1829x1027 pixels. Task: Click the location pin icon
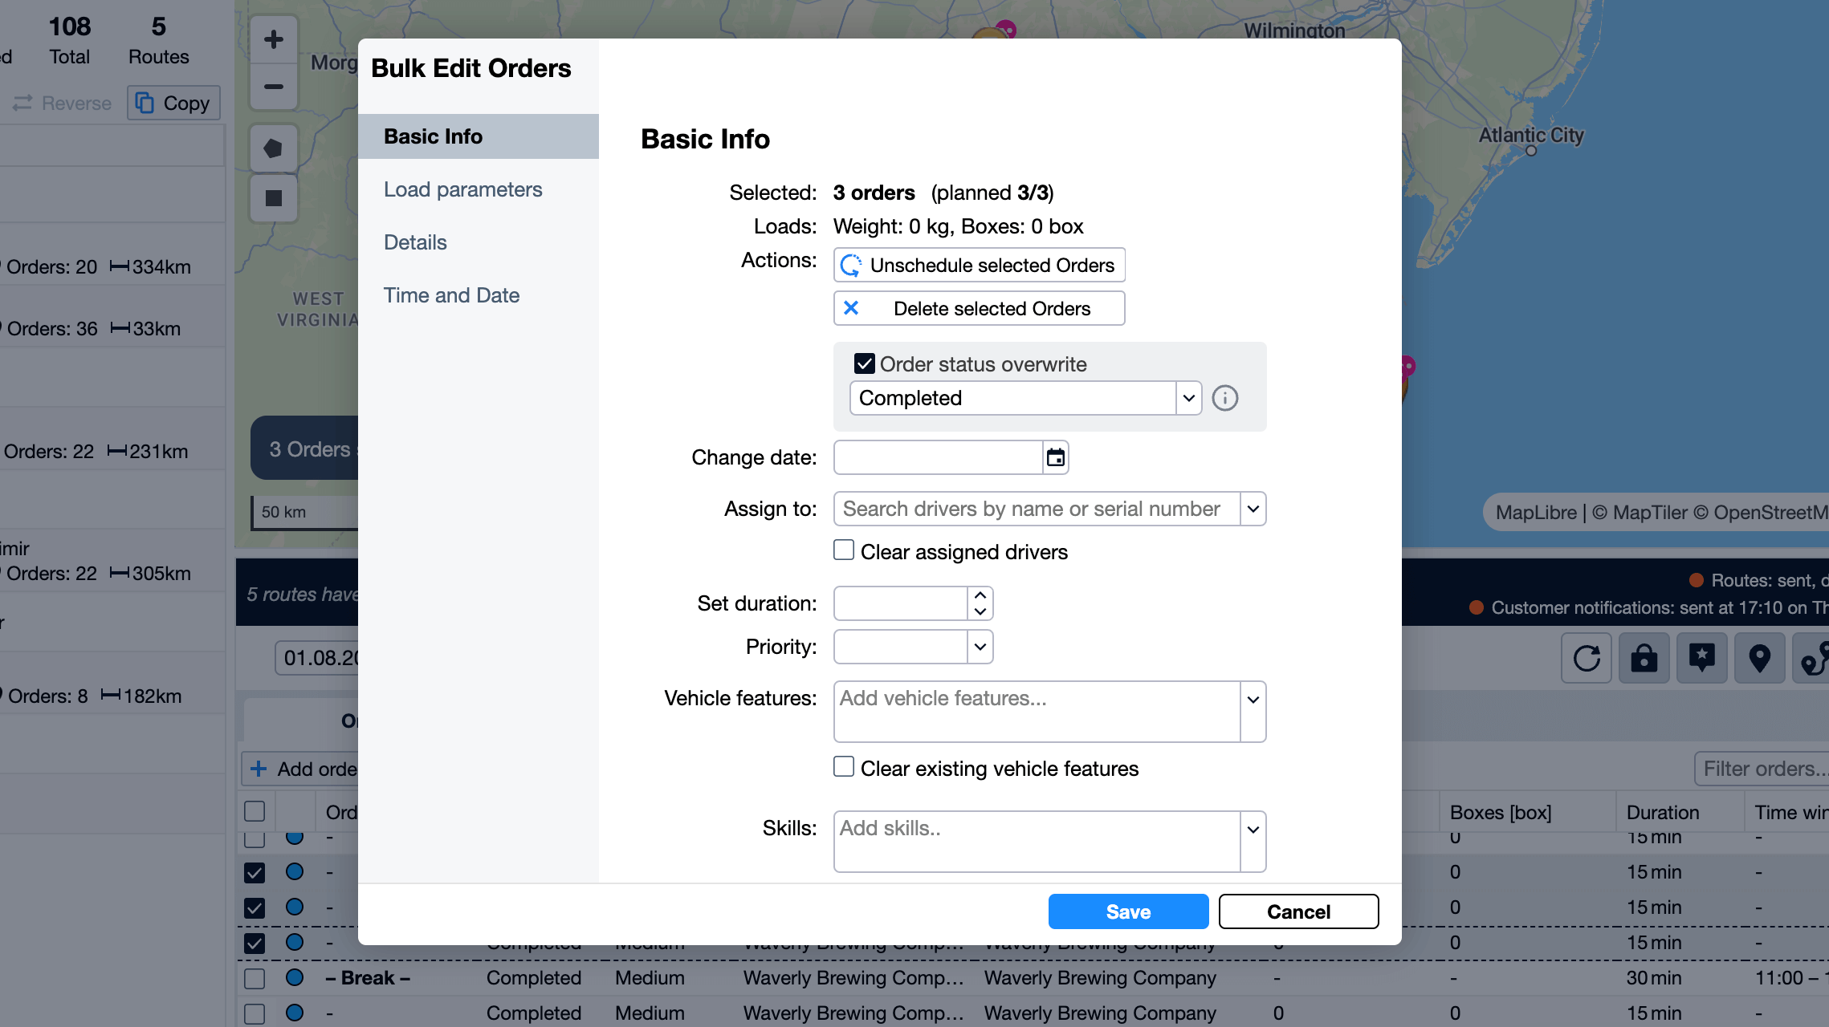1759,658
